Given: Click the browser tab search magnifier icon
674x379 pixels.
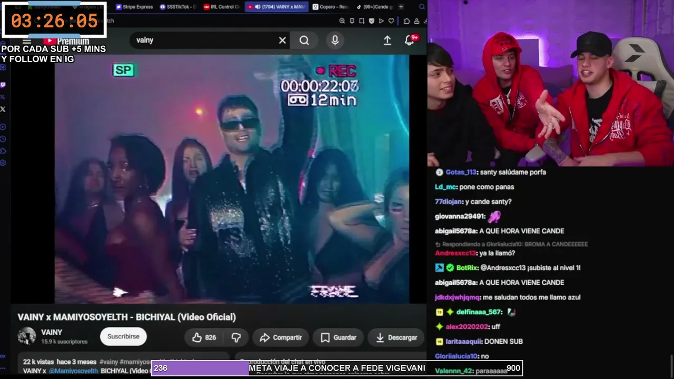Looking at the screenshot, I should pos(422,7).
